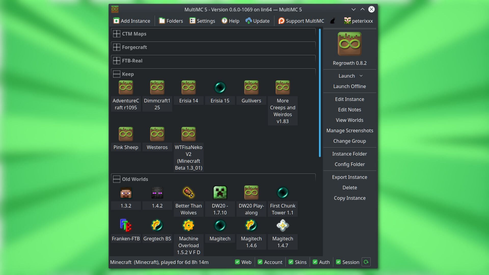Click the First Chunk Tower 1.1 icon
The width and height of the screenshot is (489, 275).
[283, 193]
